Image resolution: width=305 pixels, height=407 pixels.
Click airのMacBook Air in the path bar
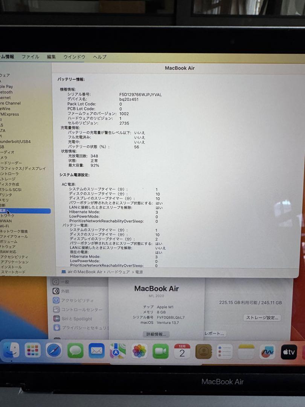coord(85,272)
